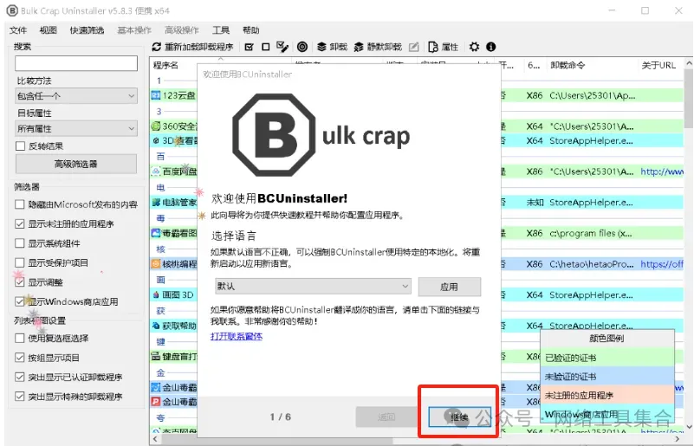Collapse the 电 group header in list
This screenshot has width=694, height=446.
(160, 187)
